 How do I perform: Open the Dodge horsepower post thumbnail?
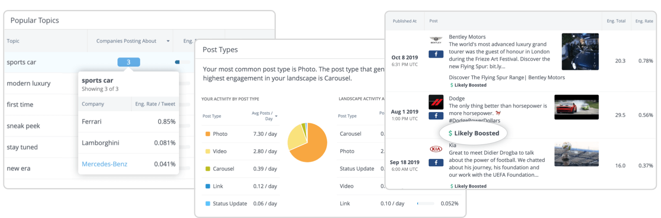[576, 107]
